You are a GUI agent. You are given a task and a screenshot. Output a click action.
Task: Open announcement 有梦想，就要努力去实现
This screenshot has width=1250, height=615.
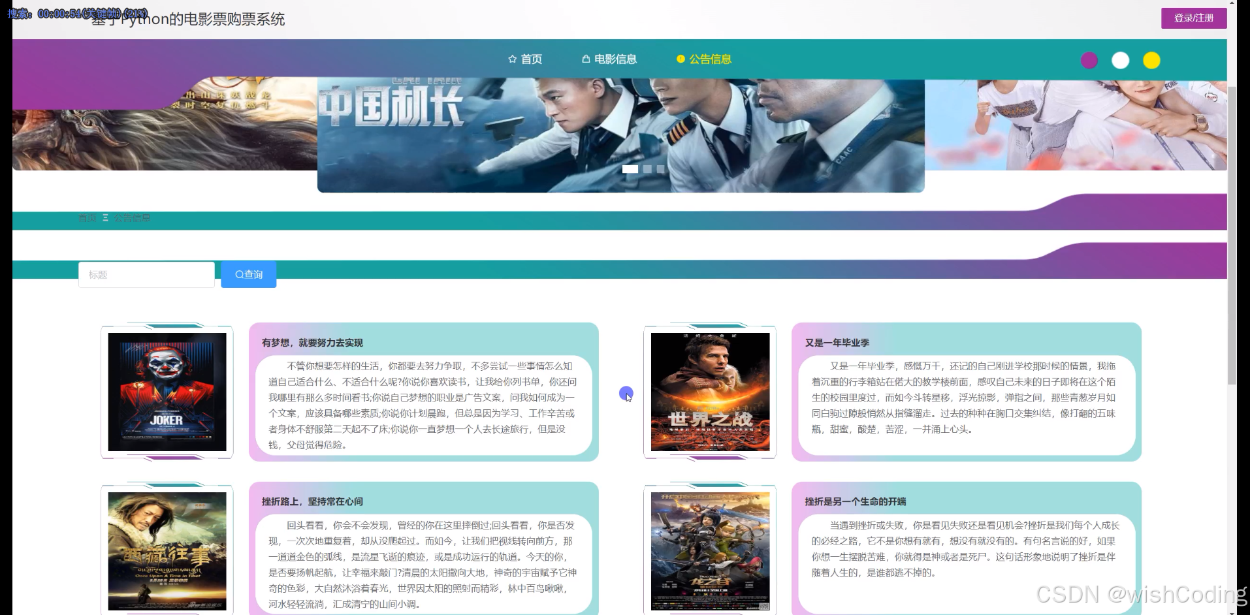(312, 343)
